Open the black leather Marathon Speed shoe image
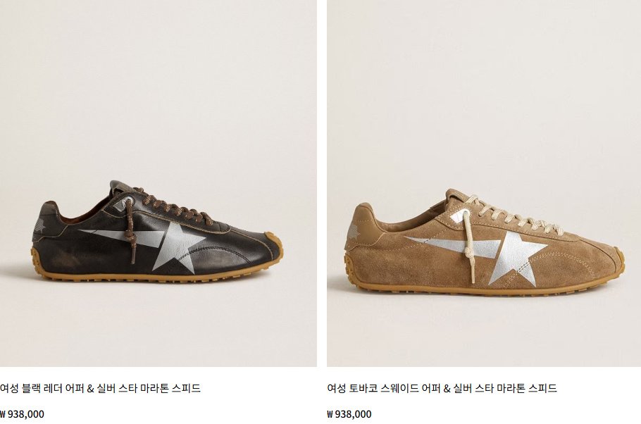Screen dimensions: 641x424 pyautogui.click(x=158, y=183)
